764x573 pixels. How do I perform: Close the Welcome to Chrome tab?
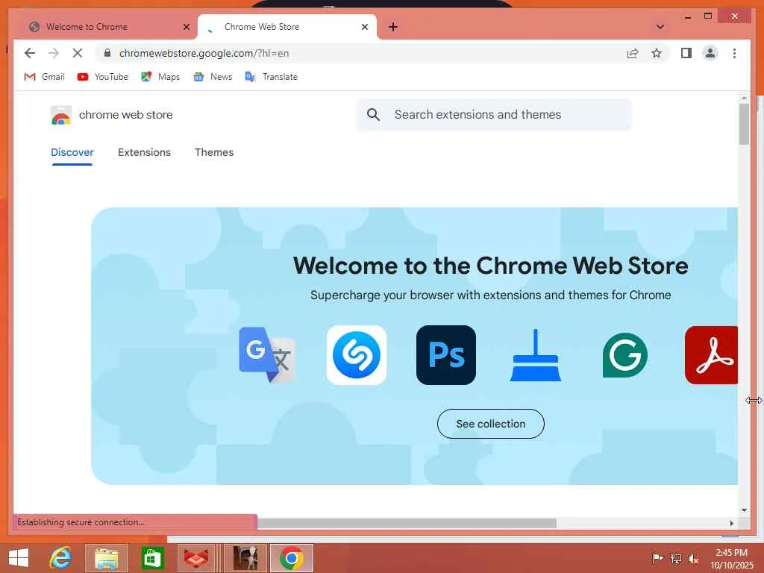point(186,27)
